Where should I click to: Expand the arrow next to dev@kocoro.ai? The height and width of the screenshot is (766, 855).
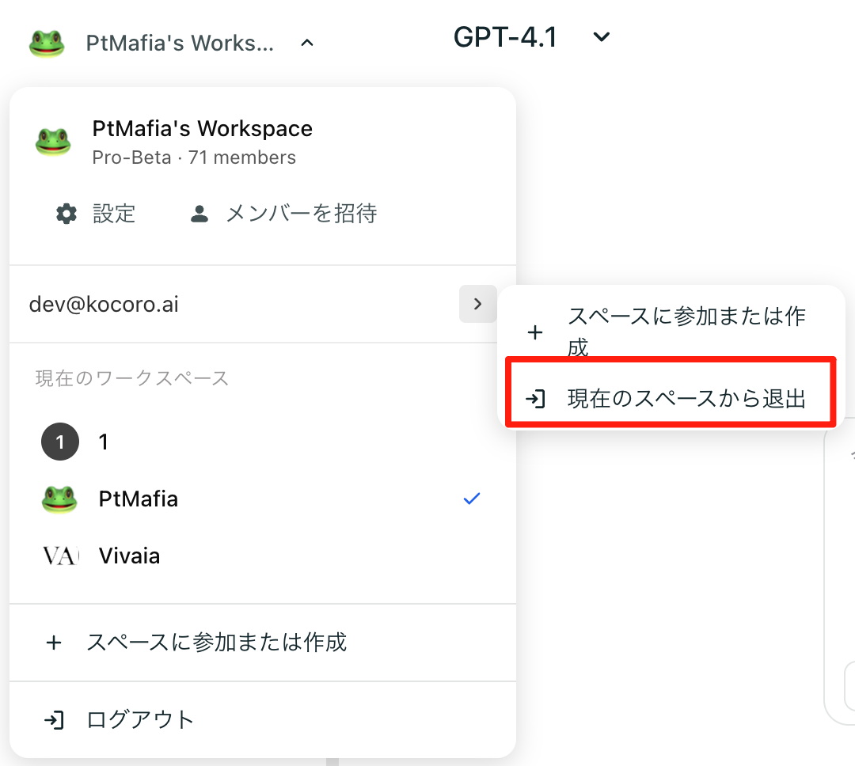pyautogui.click(x=477, y=304)
